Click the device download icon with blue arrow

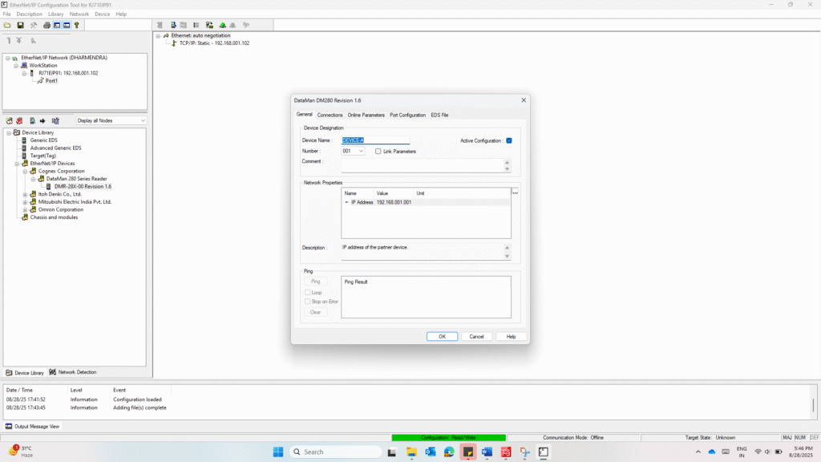pos(173,25)
